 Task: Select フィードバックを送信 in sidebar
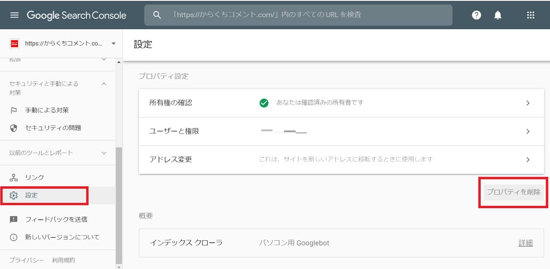[56, 219]
